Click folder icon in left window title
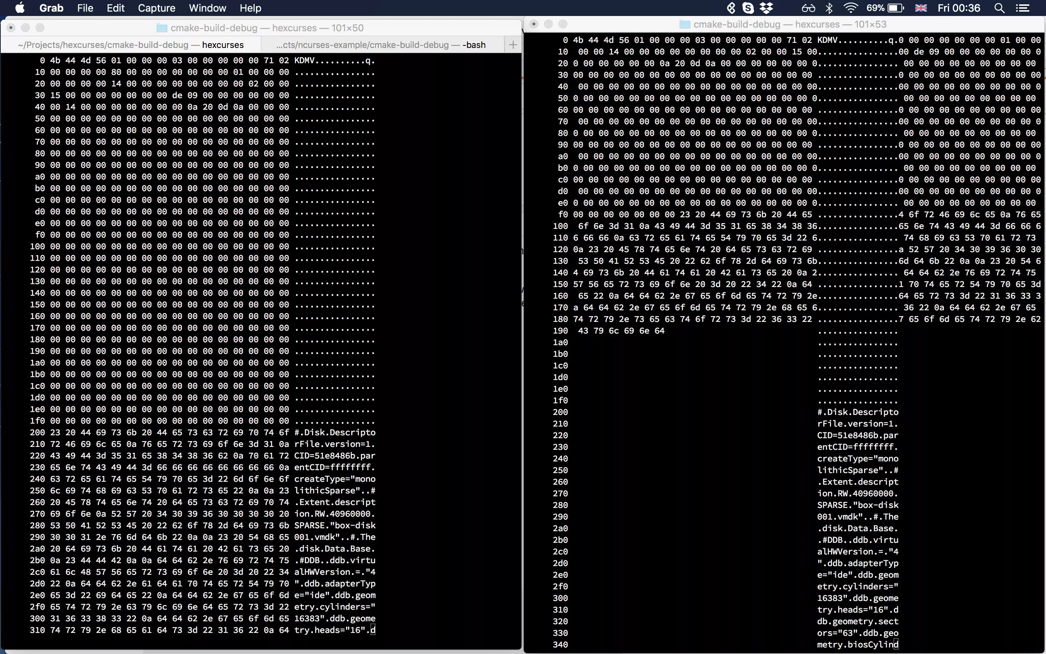The image size is (1046, 654). pyautogui.click(x=162, y=28)
